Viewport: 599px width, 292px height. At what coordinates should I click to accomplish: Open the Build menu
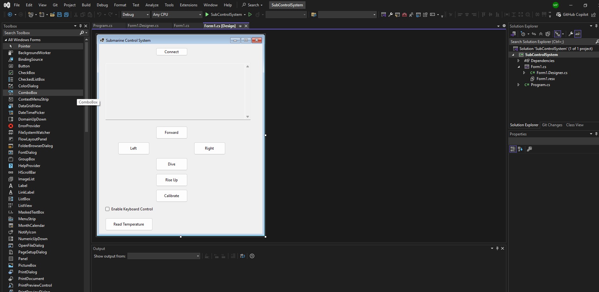(86, 5)
